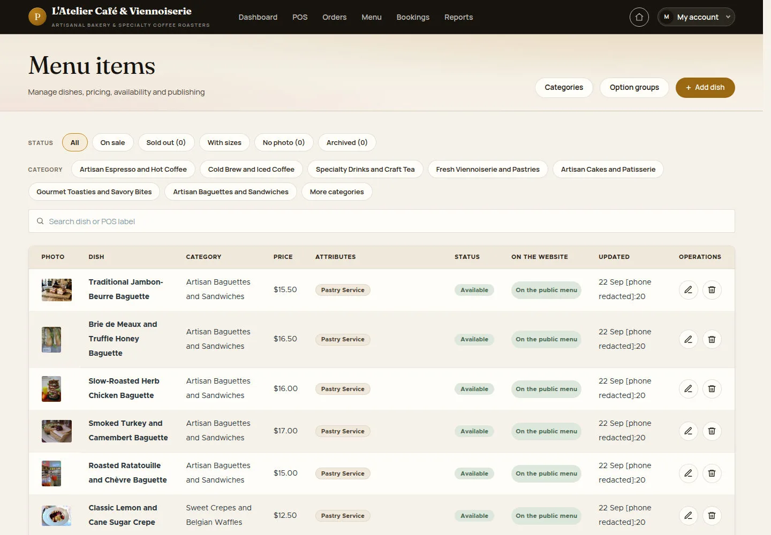
Task: Filter by With sizes status
Action: (x=224, y=142)
